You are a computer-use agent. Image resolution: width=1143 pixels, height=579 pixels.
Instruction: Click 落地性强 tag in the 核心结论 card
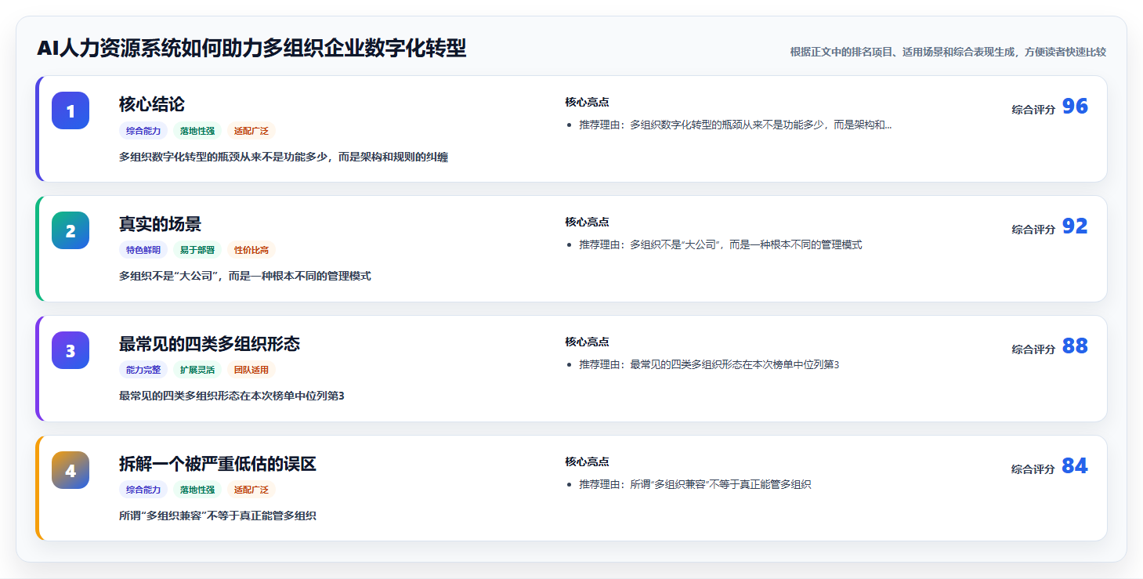tap(197, 131)
